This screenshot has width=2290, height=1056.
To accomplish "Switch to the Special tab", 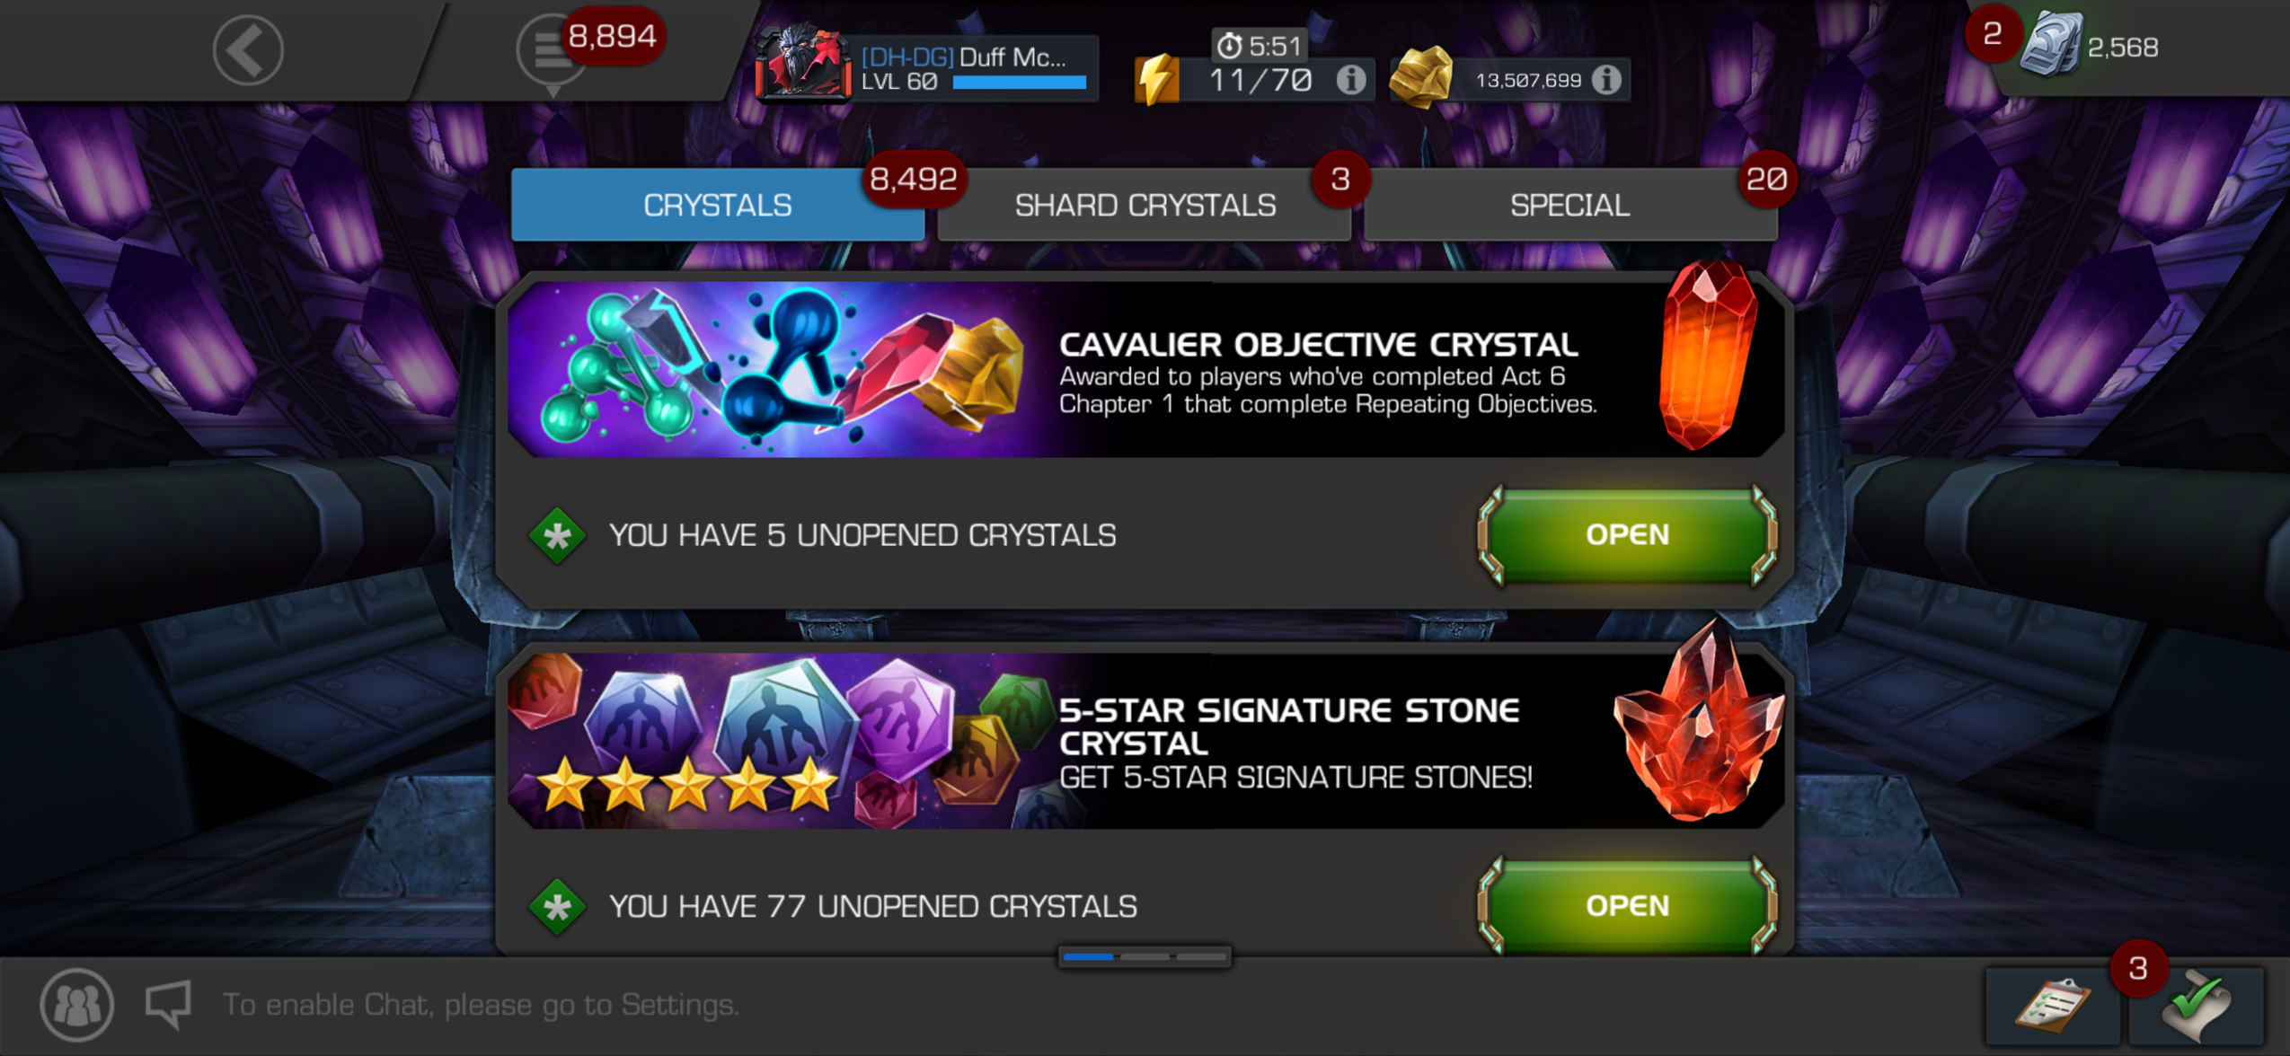I will coord(1570,205).
